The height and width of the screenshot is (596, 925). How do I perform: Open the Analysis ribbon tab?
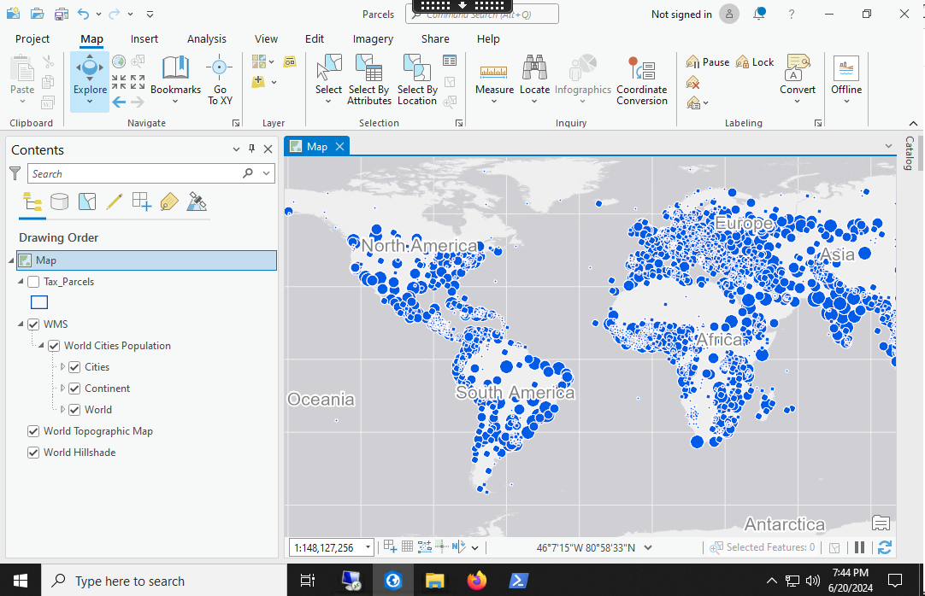207,38
